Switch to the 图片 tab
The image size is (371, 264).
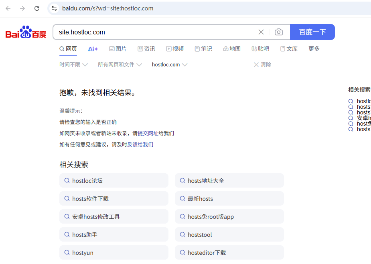(118, 49)
